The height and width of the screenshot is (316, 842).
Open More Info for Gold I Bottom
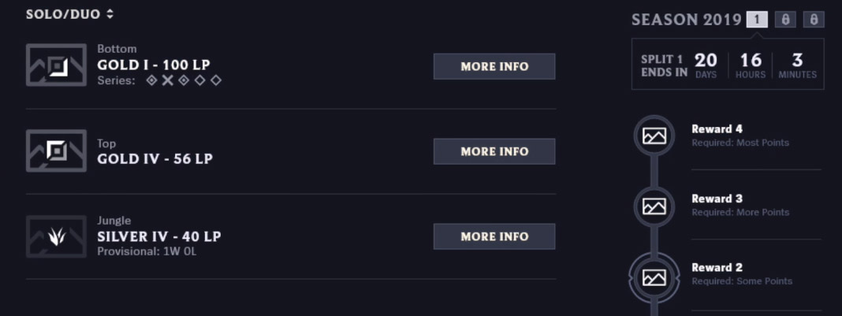pyautogui.click(x=494, y=66)
